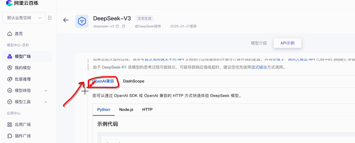Viewport: 355px width, 143px height.
Task: Select the Python code tab
Action: 104,109
